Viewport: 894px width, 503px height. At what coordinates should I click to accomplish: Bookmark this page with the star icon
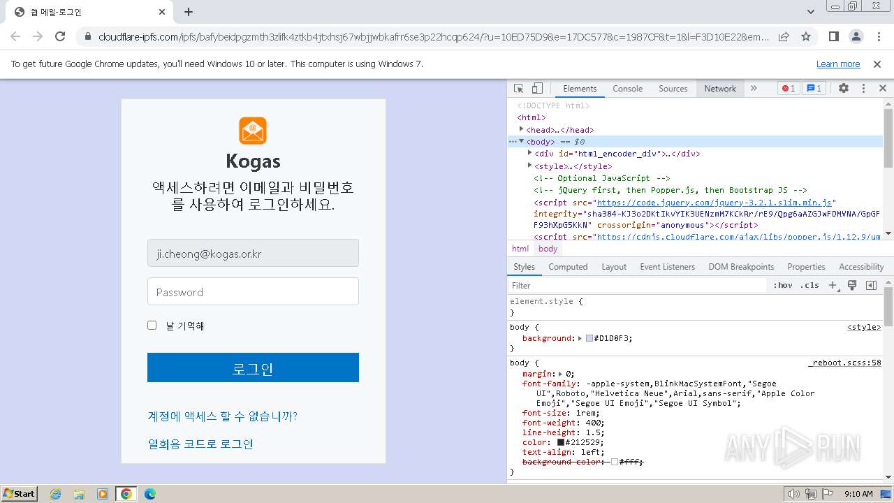pyautogui.click(x=806, y=36)
